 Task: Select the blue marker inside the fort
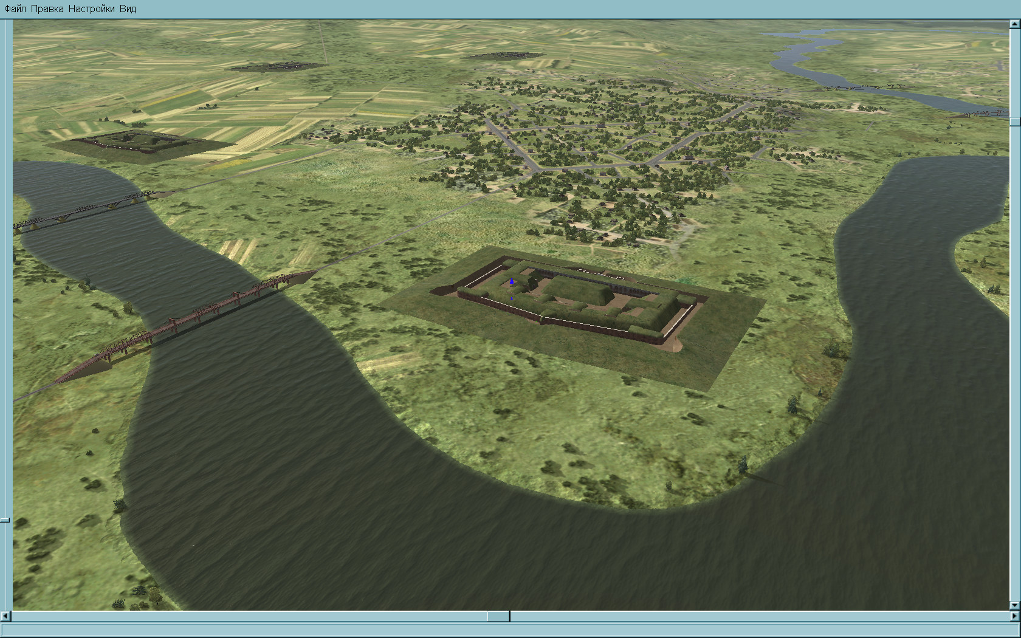(512, 281)
